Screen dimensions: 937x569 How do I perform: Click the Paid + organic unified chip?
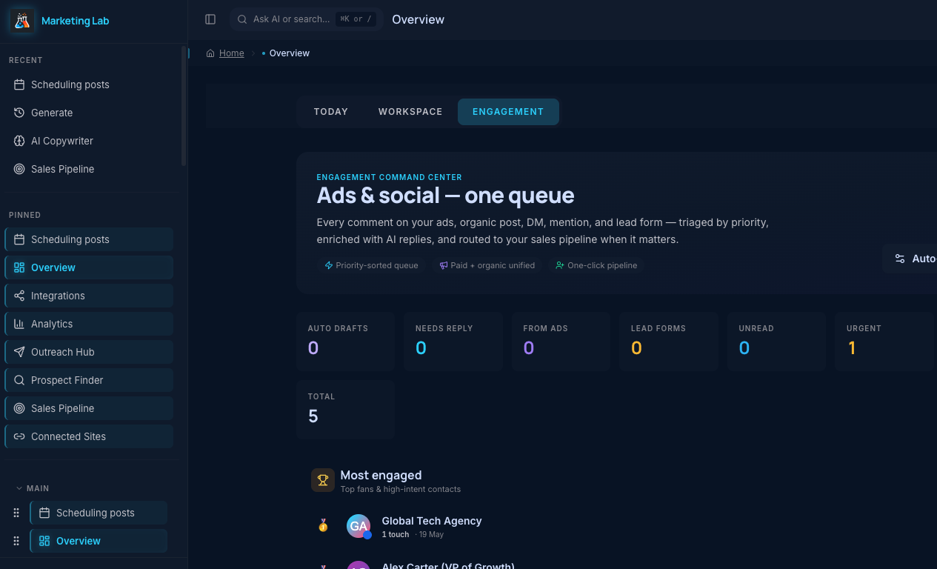coord(487,265)
